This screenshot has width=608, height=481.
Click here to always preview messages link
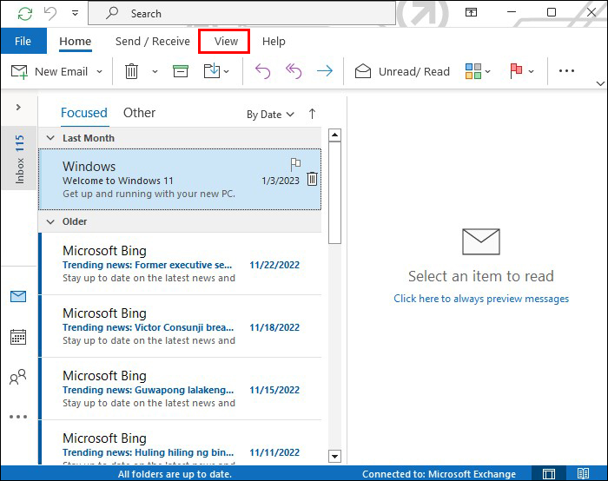[x=481, y=299]
